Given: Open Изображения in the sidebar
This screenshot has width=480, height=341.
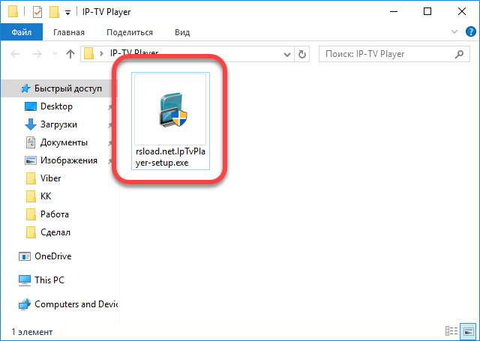Looking at the screenshot, I should coord(69,160).
